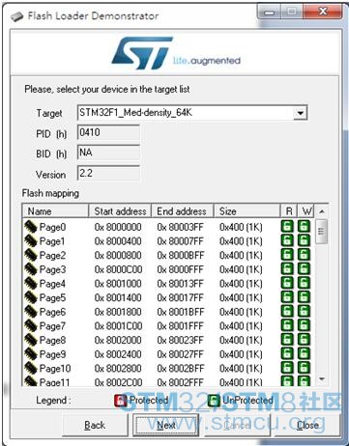Click the flash mapping vertical scrollbar thumb
Viewport: 349px width, 446px height.
[x=321, y=231]
